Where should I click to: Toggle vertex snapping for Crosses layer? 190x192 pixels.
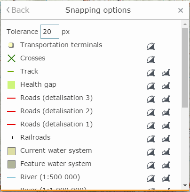pos(151,59)
